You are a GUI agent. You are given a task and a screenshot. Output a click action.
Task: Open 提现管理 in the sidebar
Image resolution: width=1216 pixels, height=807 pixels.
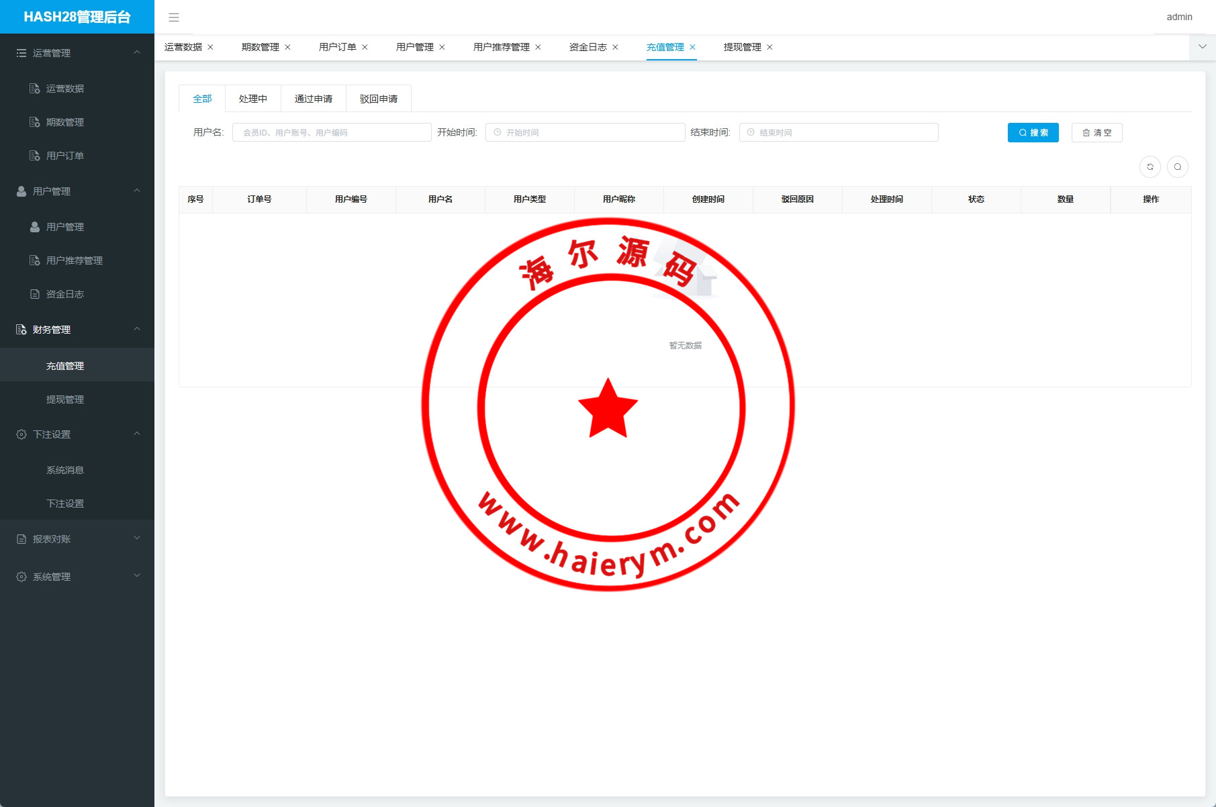[64, 399]
